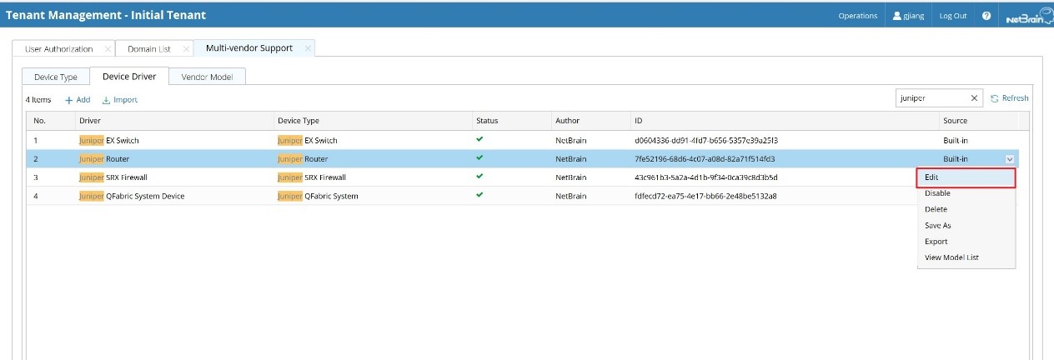This screenshot has height=360, width=1054.
Task: Open dropdown arrow on Juniper Router row
Action: [x=1010, y=158]
